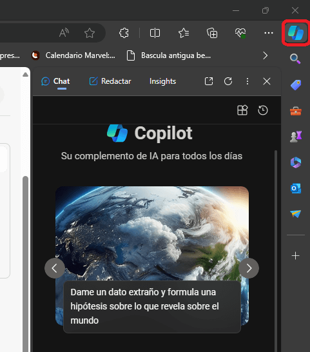Open the Shopping tag sidebar icon

[x=296, y=85]
